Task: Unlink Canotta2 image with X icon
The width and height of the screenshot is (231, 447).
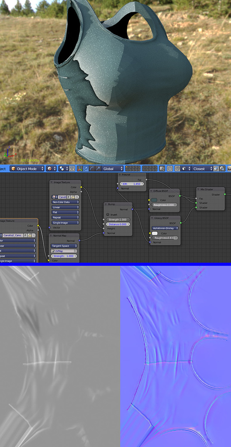Action: pos(34,235)
